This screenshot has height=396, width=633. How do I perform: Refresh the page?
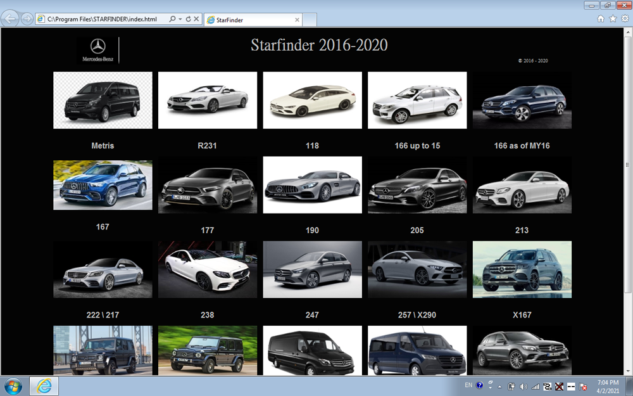pyautogui.click(x=188, y=19)
